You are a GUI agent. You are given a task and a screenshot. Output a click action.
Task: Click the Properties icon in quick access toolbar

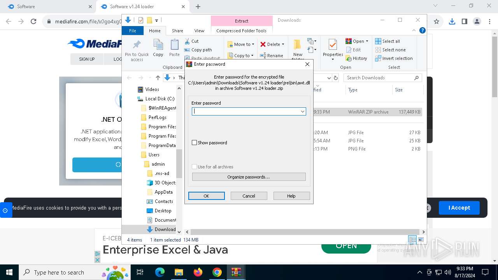tap(141, 20)
